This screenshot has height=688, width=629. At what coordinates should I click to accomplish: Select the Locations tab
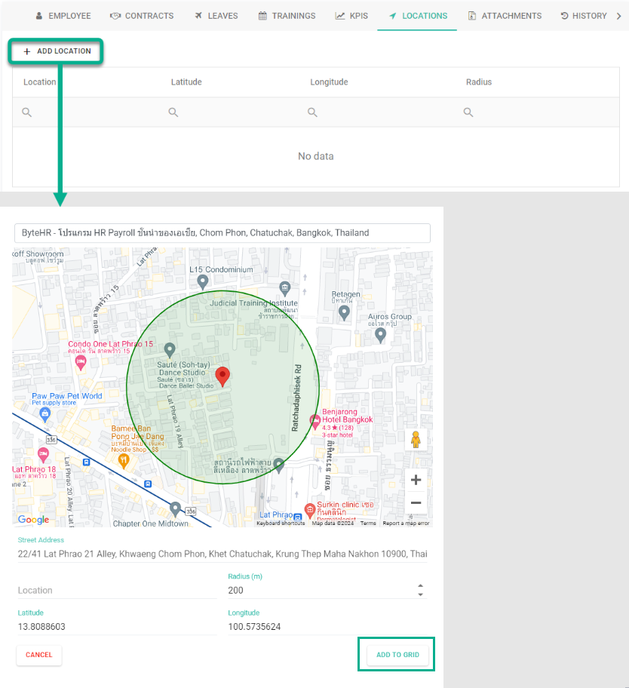[x=418, y=16]
